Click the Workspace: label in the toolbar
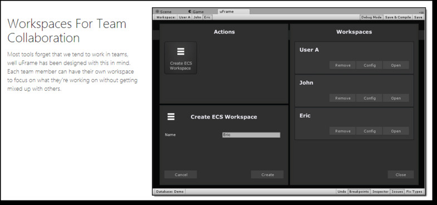Viewport: 437px width, 205px height. click(166, 17)
